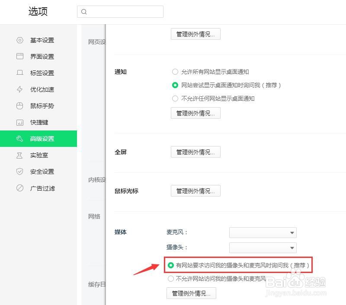Select the 基本设置 gear icon
This screenshot has height=305, width=346.
pyautogui.click(x=20, y=40)
